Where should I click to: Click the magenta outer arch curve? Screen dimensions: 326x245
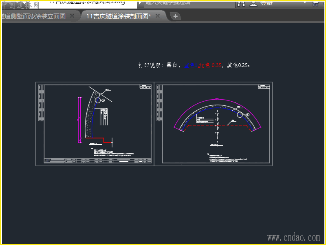click(217, 99)
